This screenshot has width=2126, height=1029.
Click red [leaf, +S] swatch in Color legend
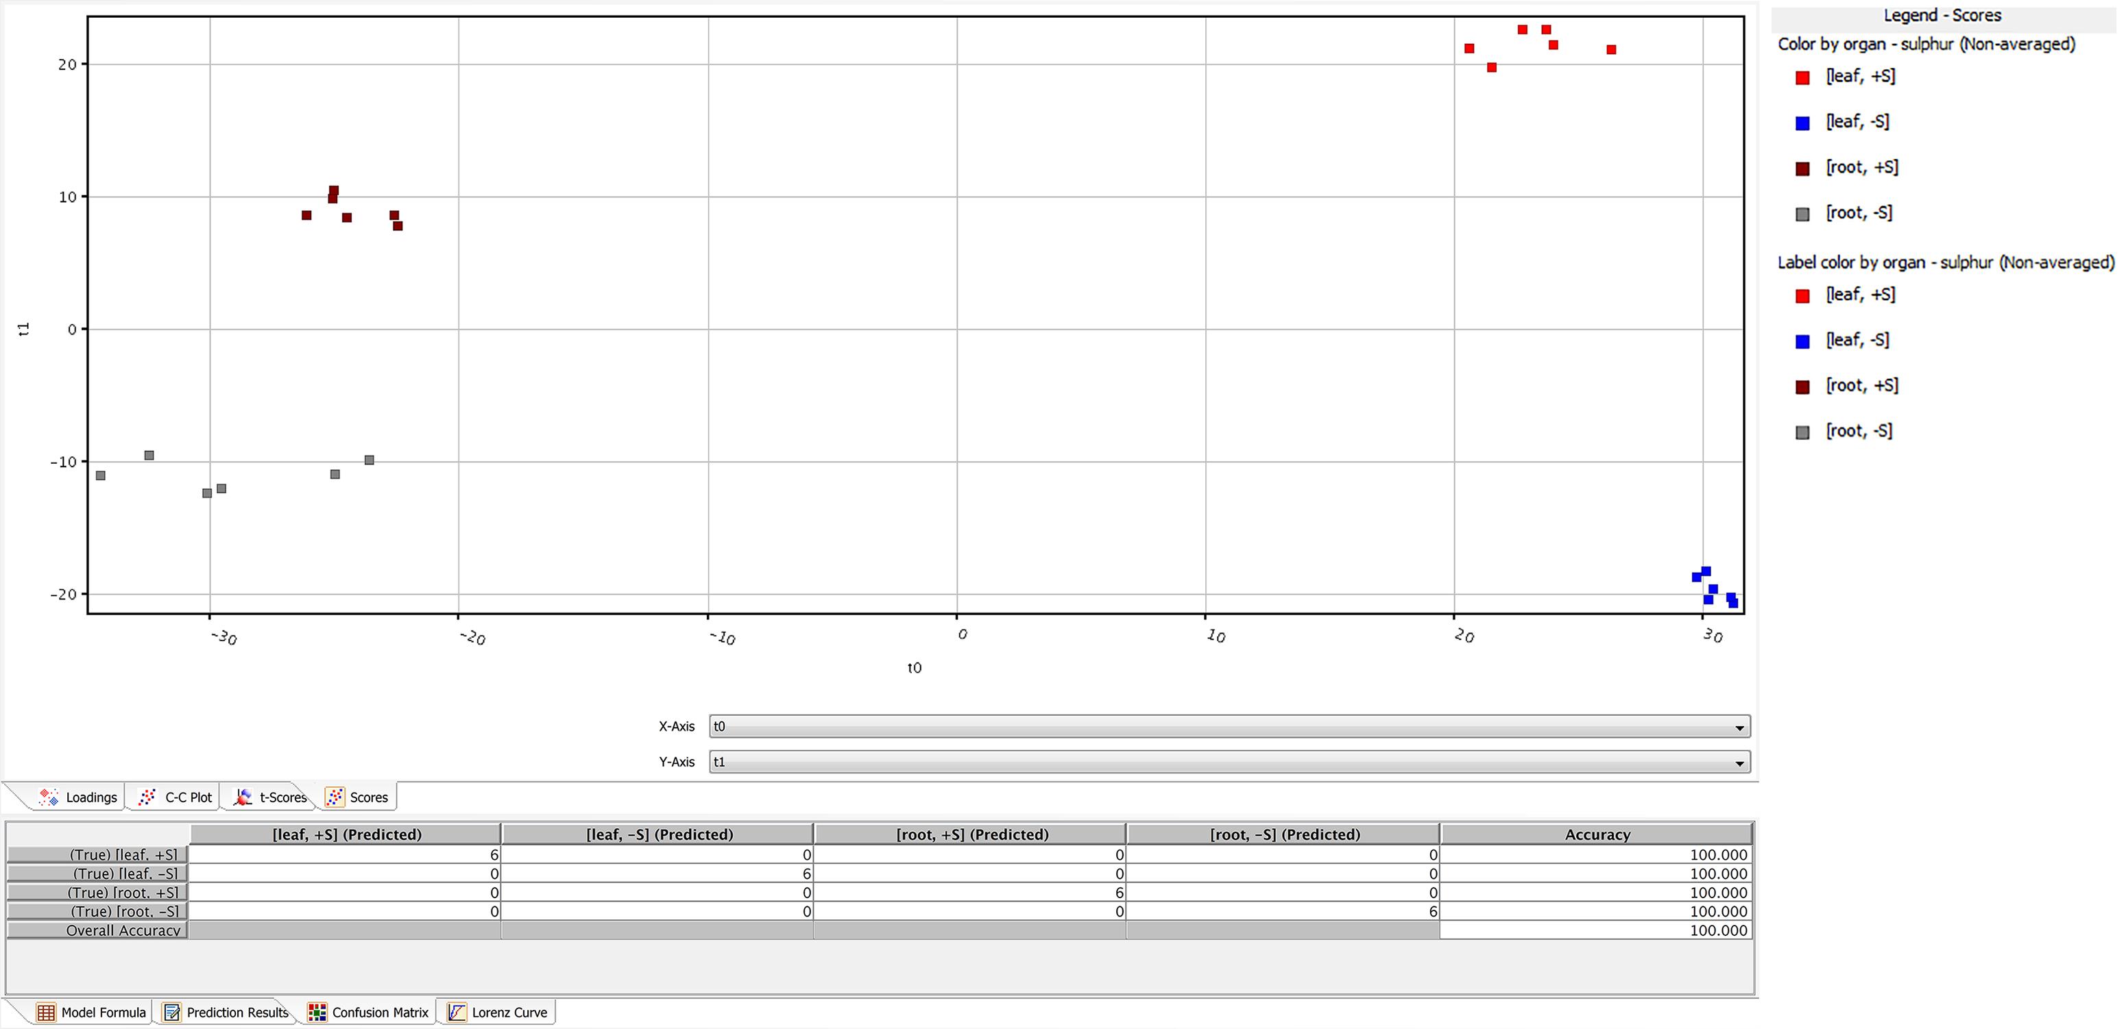click(1802, 77)
